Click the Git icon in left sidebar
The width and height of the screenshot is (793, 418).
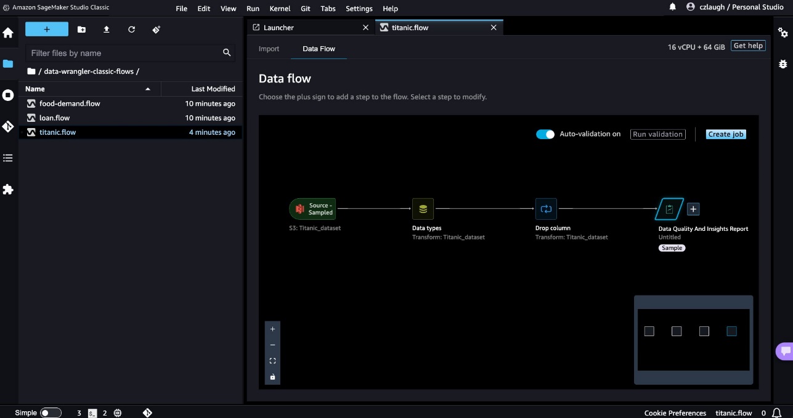pos(8,127)
